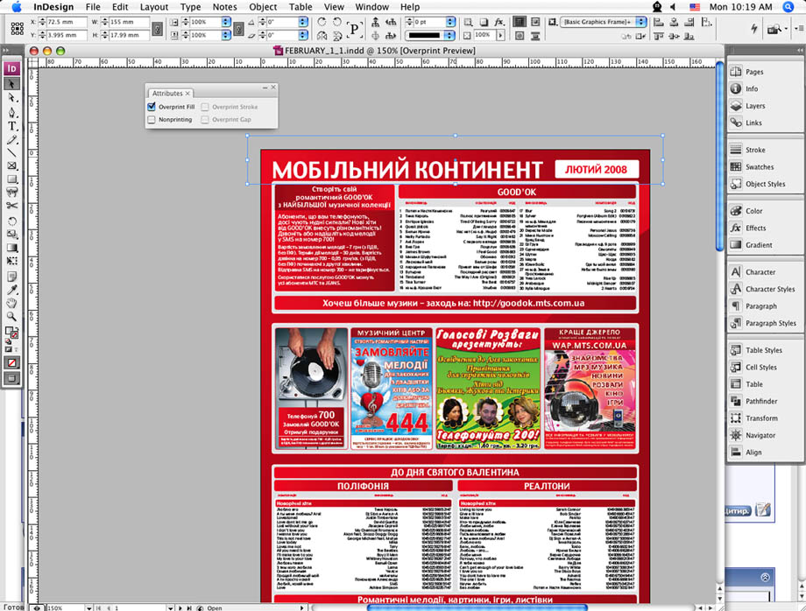Select the Hand tool
This screenshot has height=611, width=806.
click(11, 303)
